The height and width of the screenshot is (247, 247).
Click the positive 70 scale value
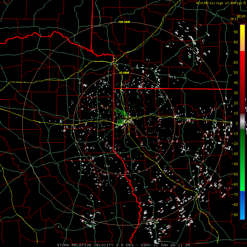tap(236, 52)
